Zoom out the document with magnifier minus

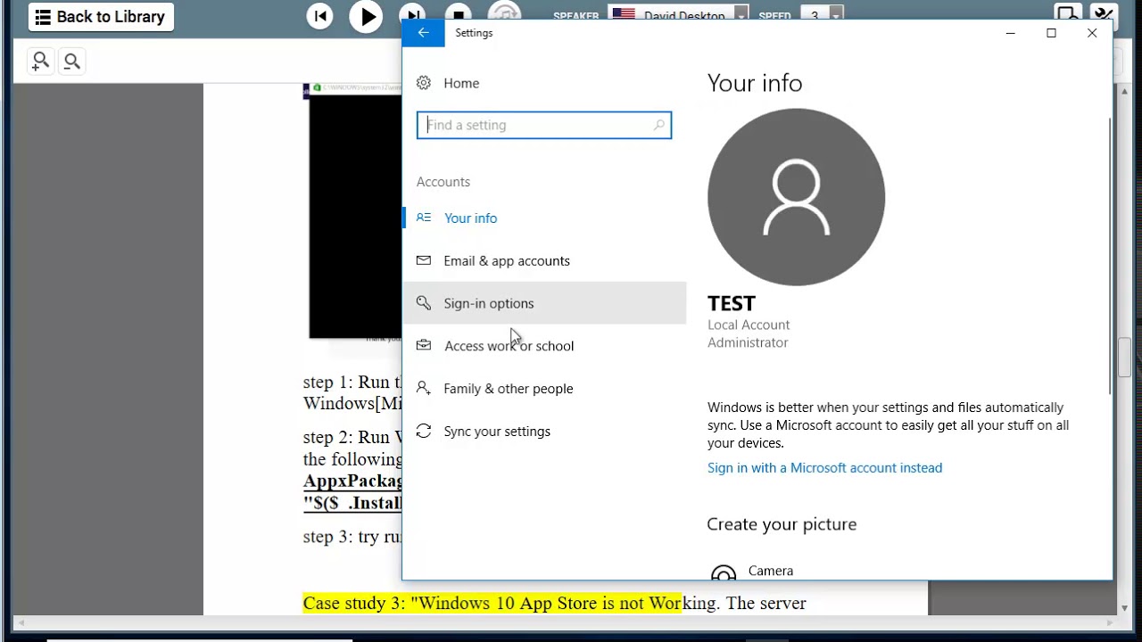72,62
